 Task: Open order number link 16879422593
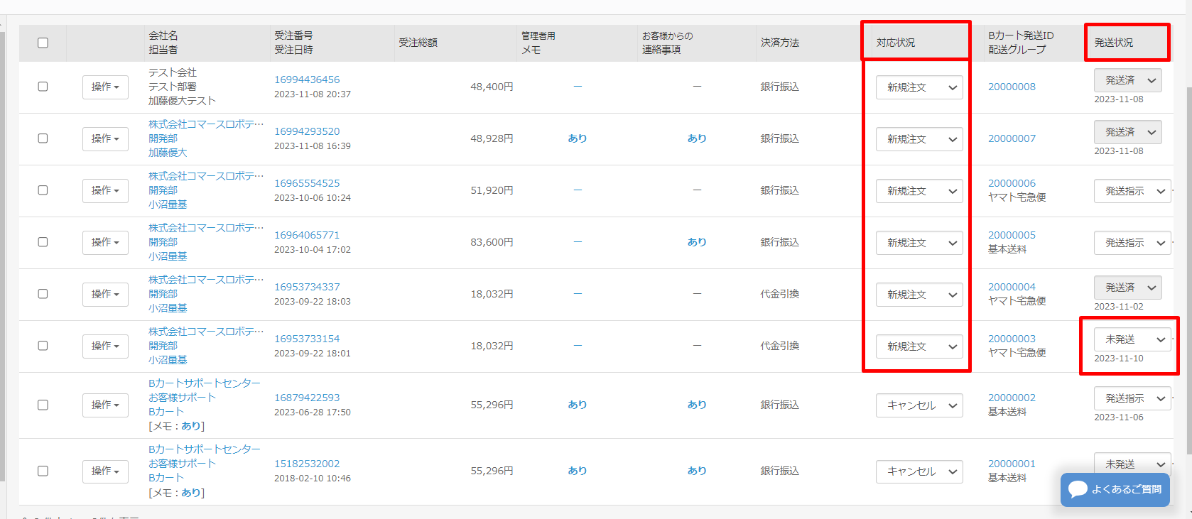pyautogui.click(x=307, y=398)
